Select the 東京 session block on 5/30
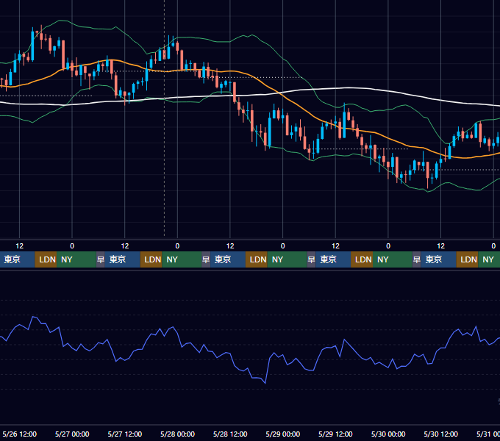This screenshot has height=441, width=500. (438, 259)
